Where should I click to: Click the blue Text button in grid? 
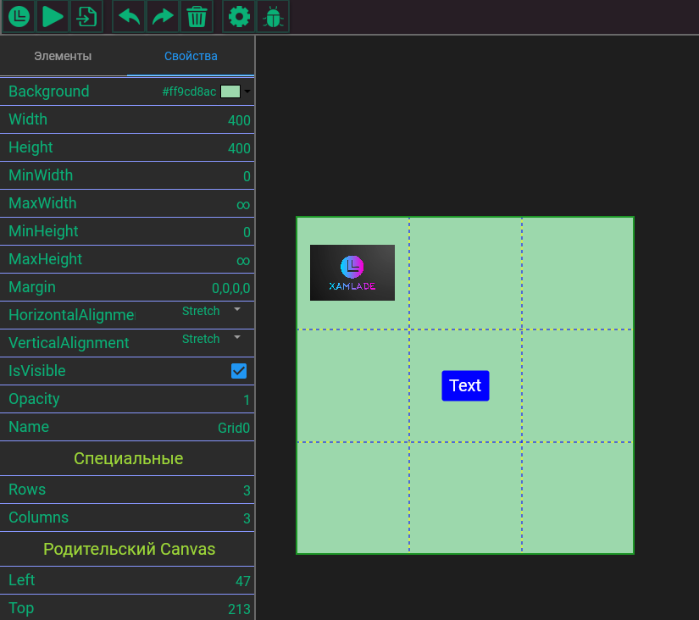pyautogui.click(x=465, y=385)
